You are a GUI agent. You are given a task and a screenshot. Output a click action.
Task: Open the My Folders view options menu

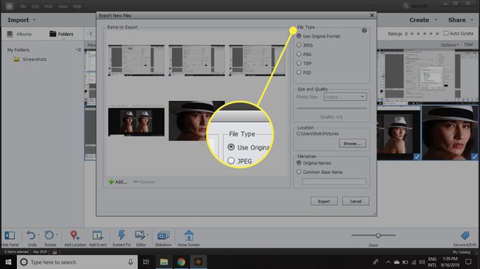[78, 49]
